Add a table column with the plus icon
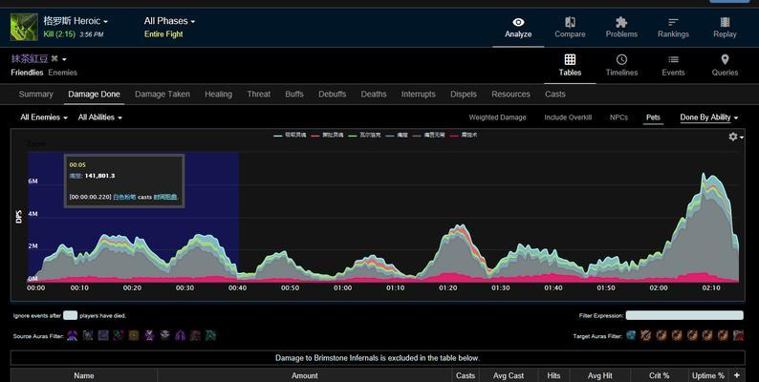The width and height of the screenshot is (759, 382). 737,375
